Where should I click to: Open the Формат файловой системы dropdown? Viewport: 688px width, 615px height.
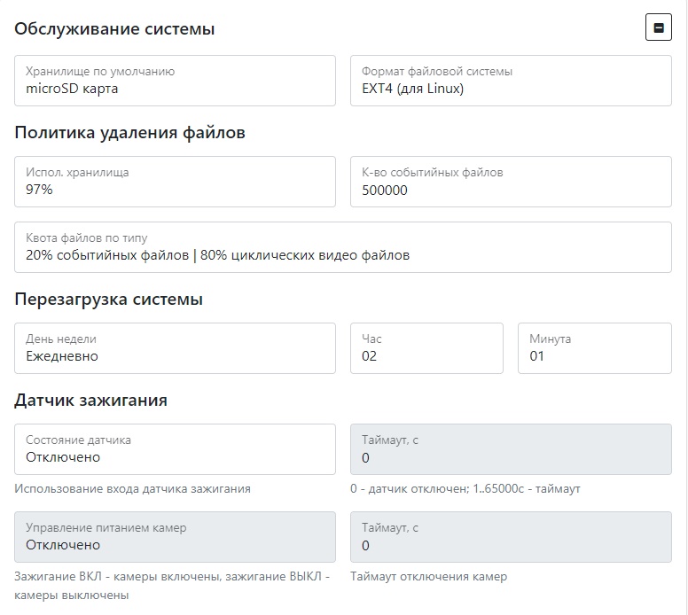tap(511, 81)
